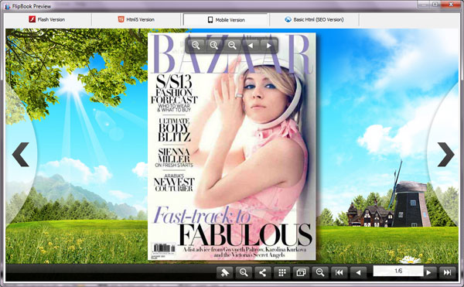Click FlipBook Preview app icon in title bar
This screenshot has width=464, height=287.
pos(7,6)
